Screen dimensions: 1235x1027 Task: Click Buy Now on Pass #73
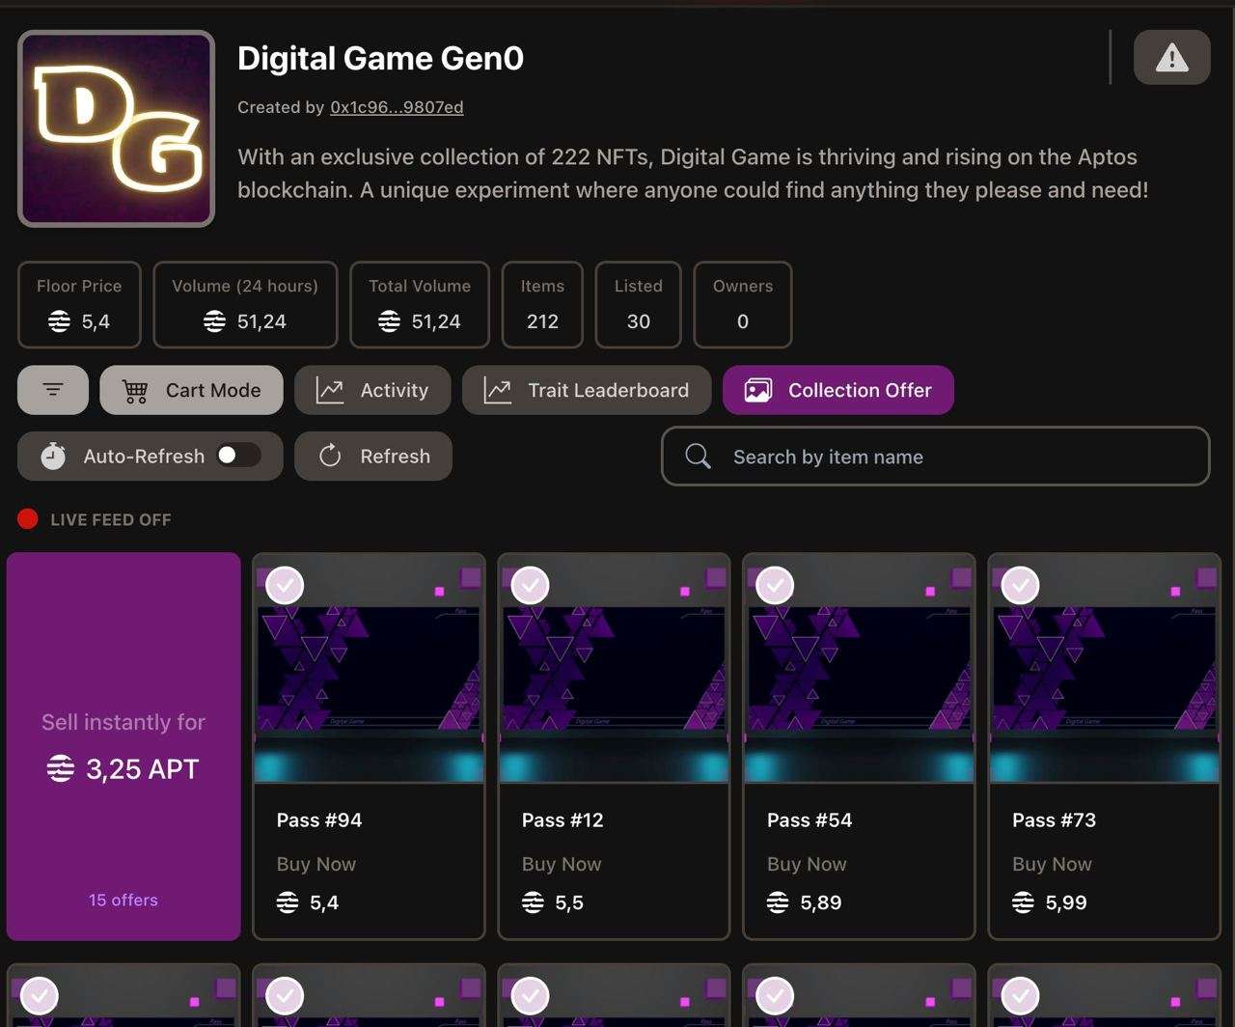(1052, 864)
